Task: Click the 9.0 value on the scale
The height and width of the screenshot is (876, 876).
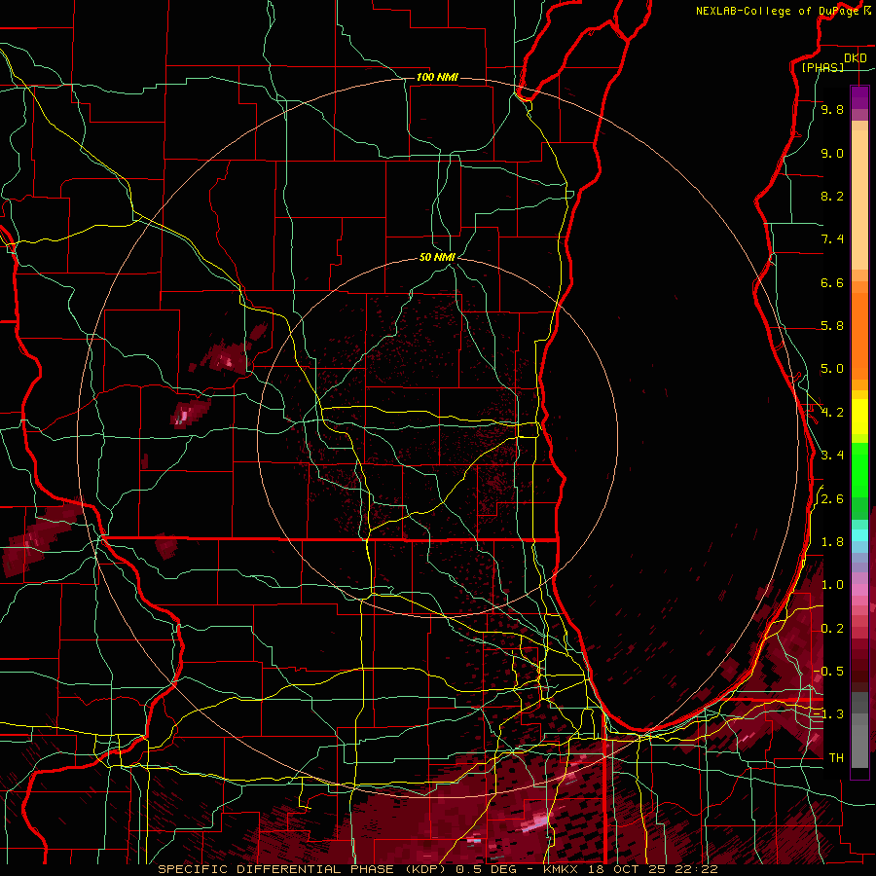Action: click(832, 153)
